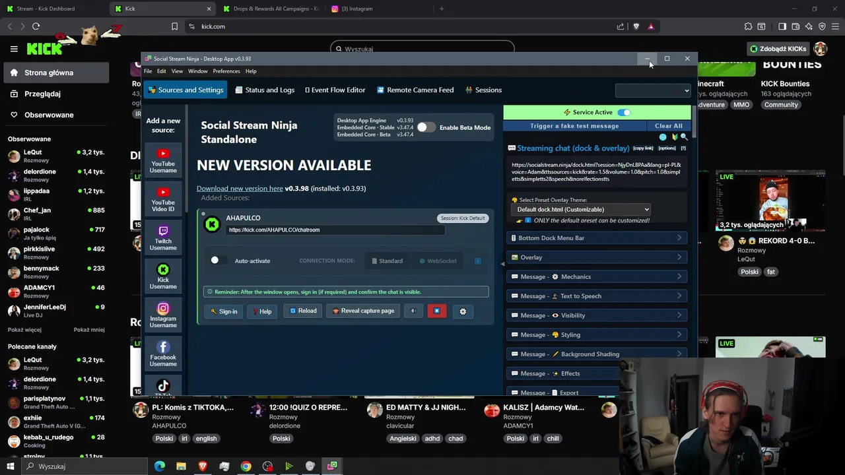The height and width of the screenshot is (475, 845).
Task: Add a YouTube Username source
Action: (163, 161)
